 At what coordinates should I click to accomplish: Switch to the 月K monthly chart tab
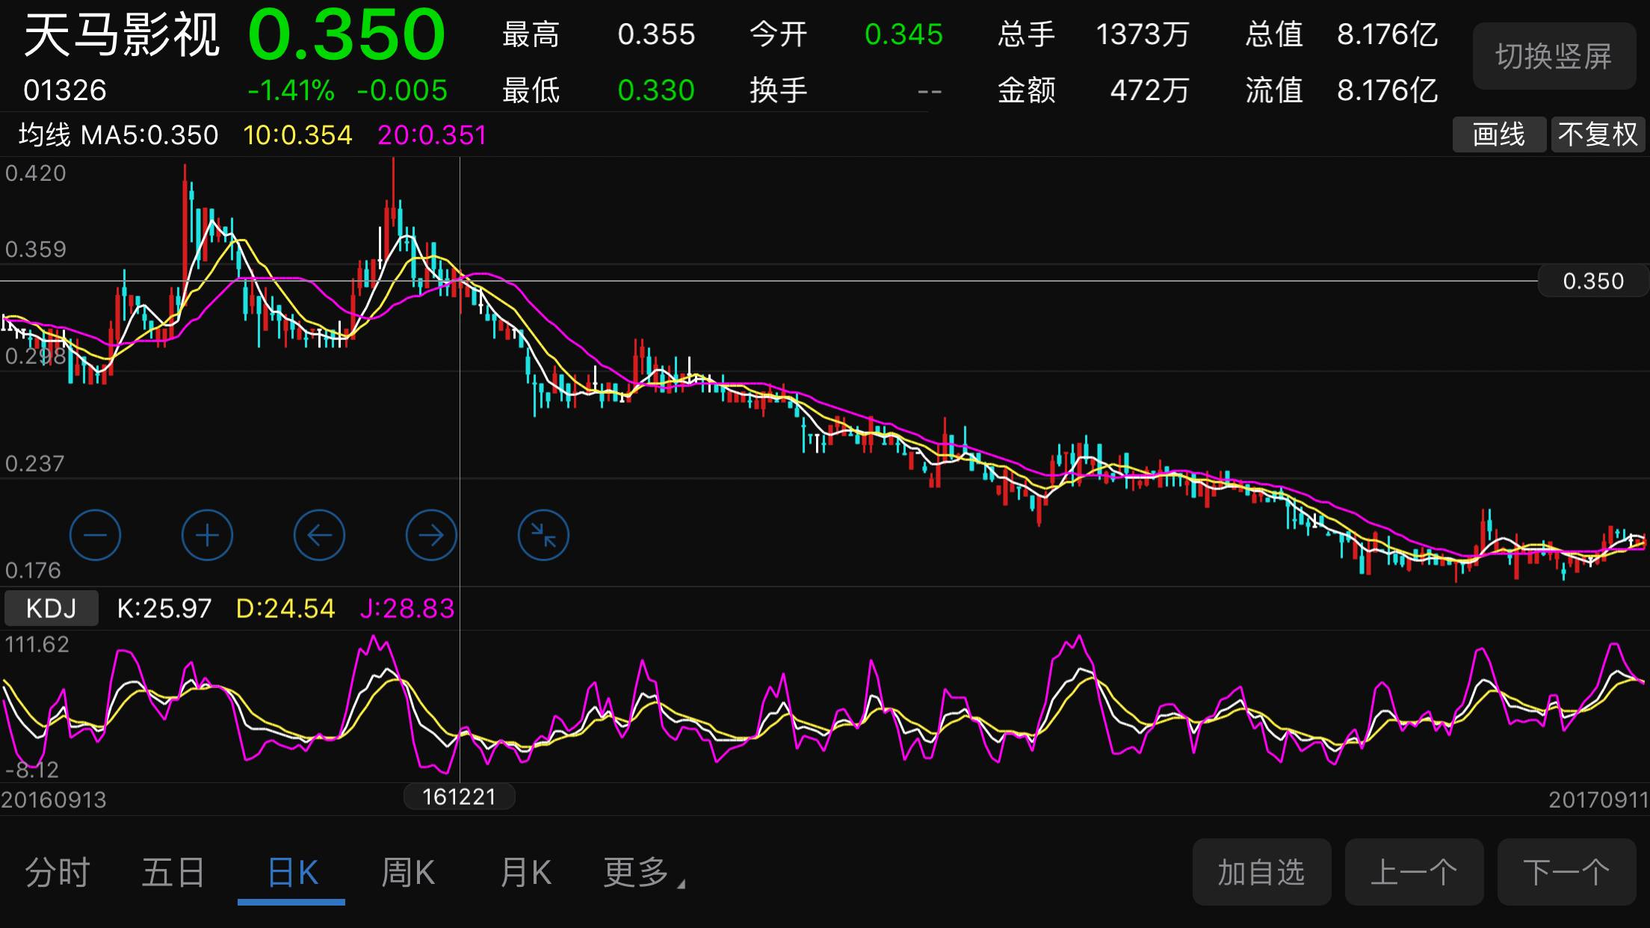pyautogui.click(x=526, y=872)
